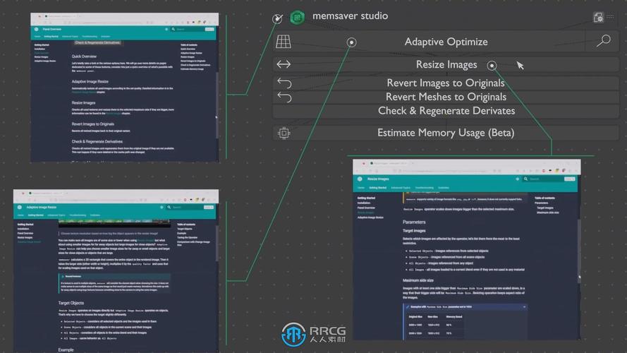This screenshot has width=627, height=353.
Task: Open Getting Started tab in Adaptive Image Resize docs
Action: point(35,215)
